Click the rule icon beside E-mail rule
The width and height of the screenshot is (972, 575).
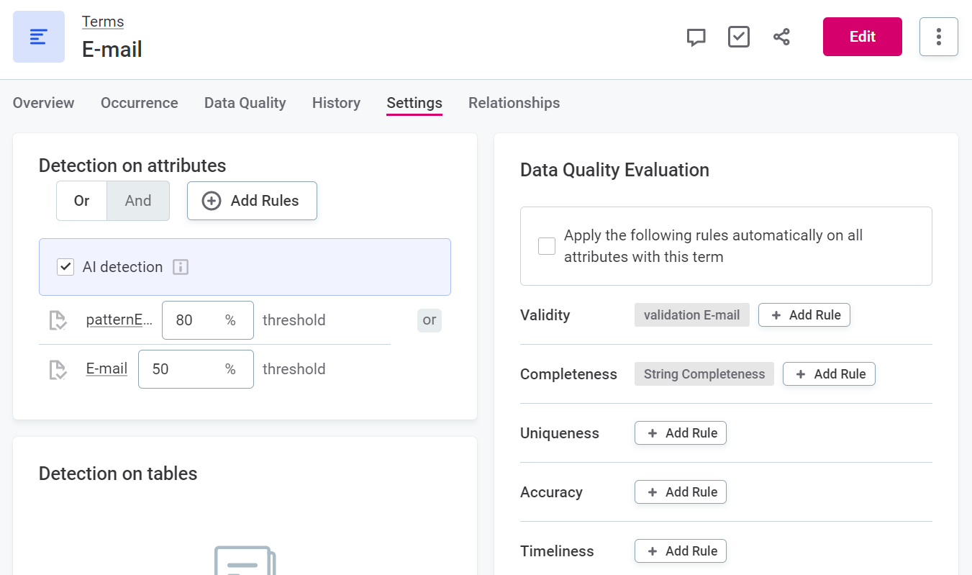(58, 369)
